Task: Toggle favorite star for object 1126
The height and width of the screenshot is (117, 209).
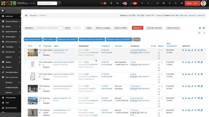Action: point(40,89)
